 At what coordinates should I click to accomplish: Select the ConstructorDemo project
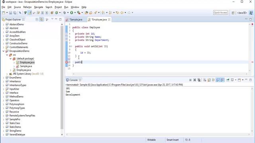point(18,43)
